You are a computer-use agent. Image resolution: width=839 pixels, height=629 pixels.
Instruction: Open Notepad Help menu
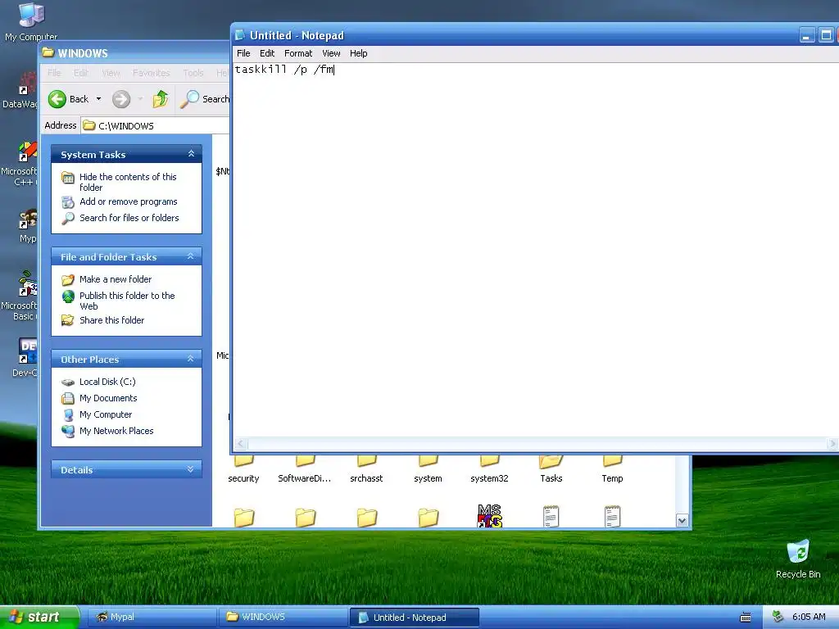[x=359, y=53]
